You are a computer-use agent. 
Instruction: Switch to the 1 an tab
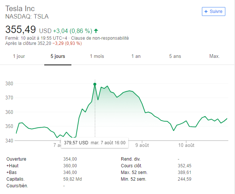click(x=136, y=56)
